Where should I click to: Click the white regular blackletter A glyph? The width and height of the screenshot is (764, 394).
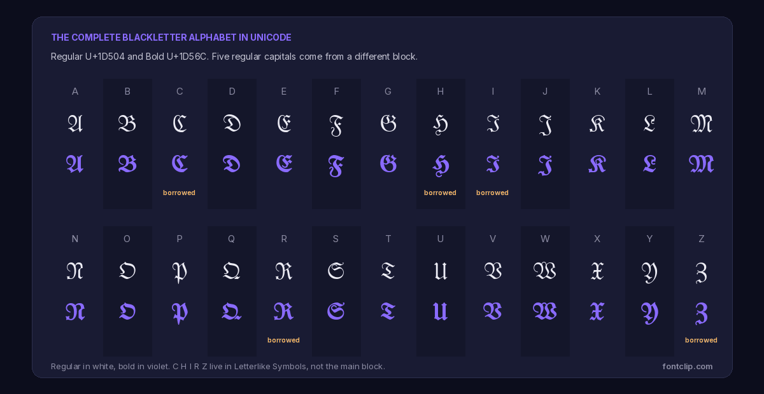75,123
